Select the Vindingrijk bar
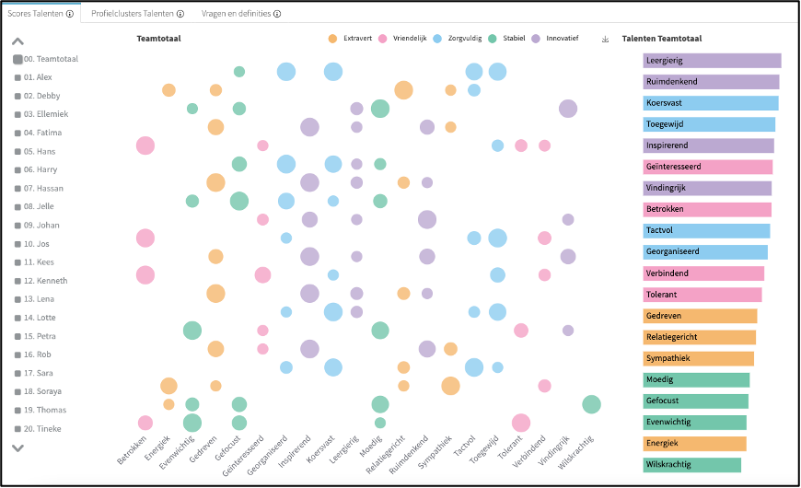Viewport: 801px width, 488px height. [x=707, y=188]
